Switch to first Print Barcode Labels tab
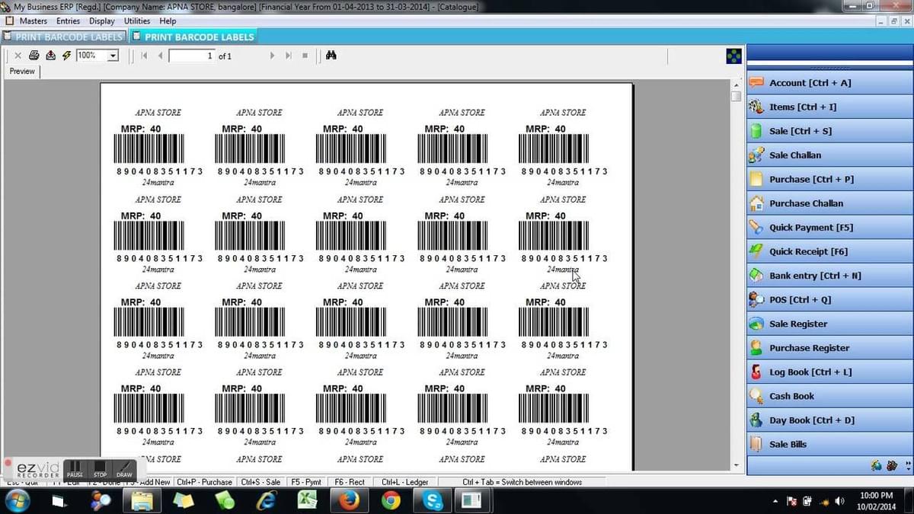This screenshot has width=914, height=514. click(x=64, y=37)
